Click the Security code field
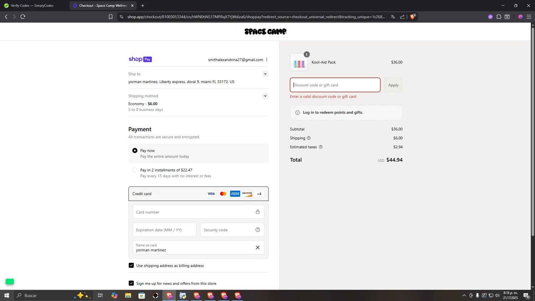Image resolution: width=535 pixels, height=301 pixels. click(x=232, y=230)
